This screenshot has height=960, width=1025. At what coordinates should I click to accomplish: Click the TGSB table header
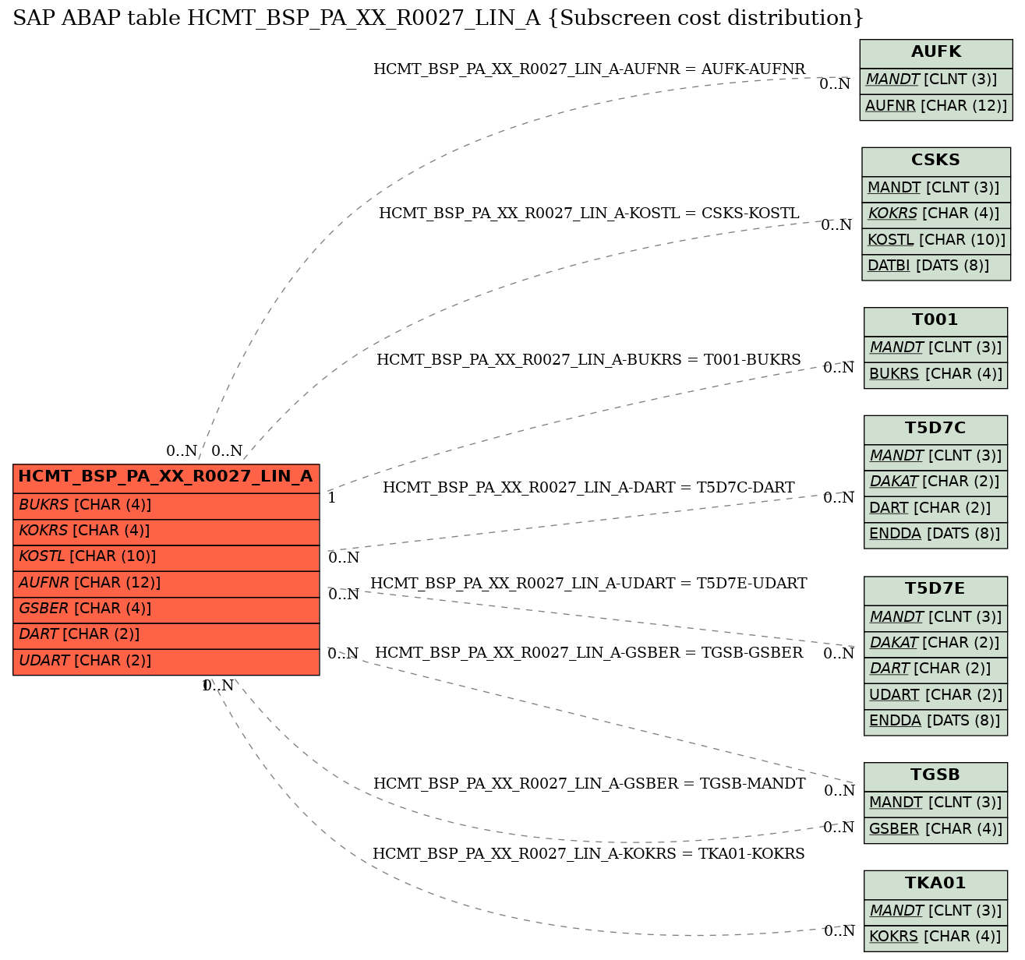(935, 775)
